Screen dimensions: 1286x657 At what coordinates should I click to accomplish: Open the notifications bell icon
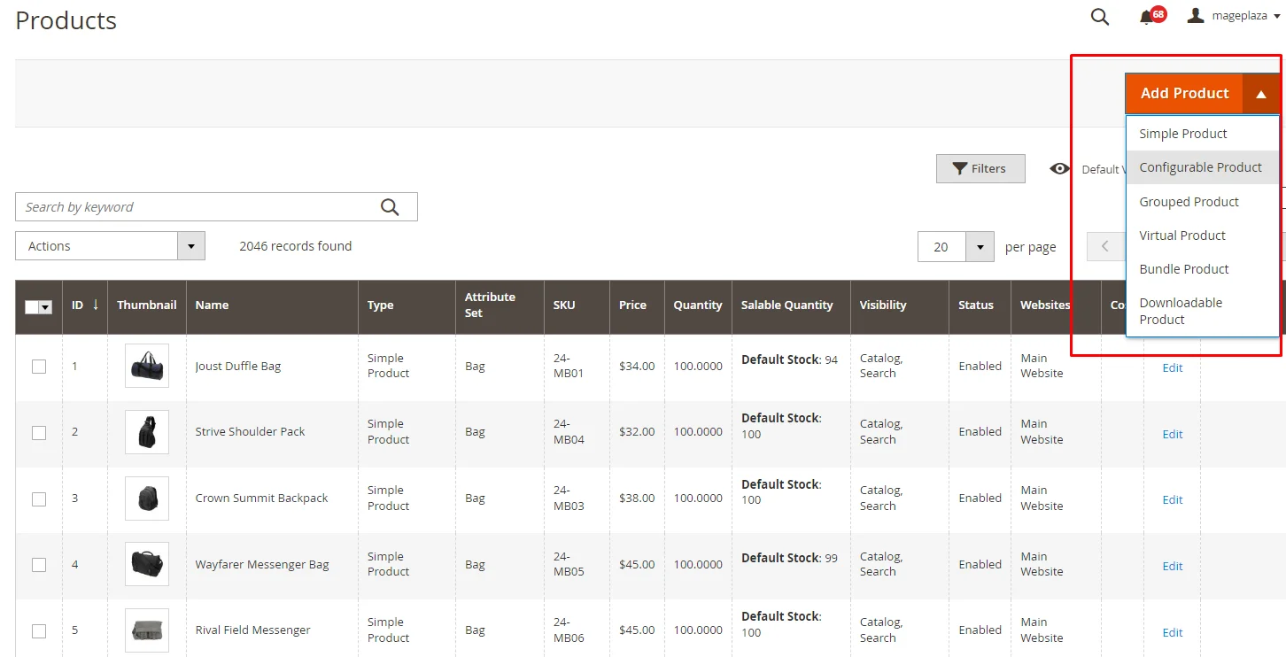pos(1147,17)
